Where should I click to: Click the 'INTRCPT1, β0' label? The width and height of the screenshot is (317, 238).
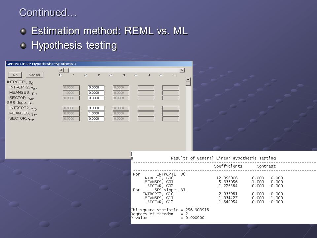[x=20, y=82]
